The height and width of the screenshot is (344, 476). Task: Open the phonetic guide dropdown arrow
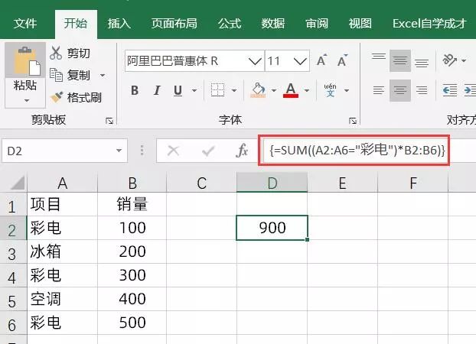coord(347,90)
